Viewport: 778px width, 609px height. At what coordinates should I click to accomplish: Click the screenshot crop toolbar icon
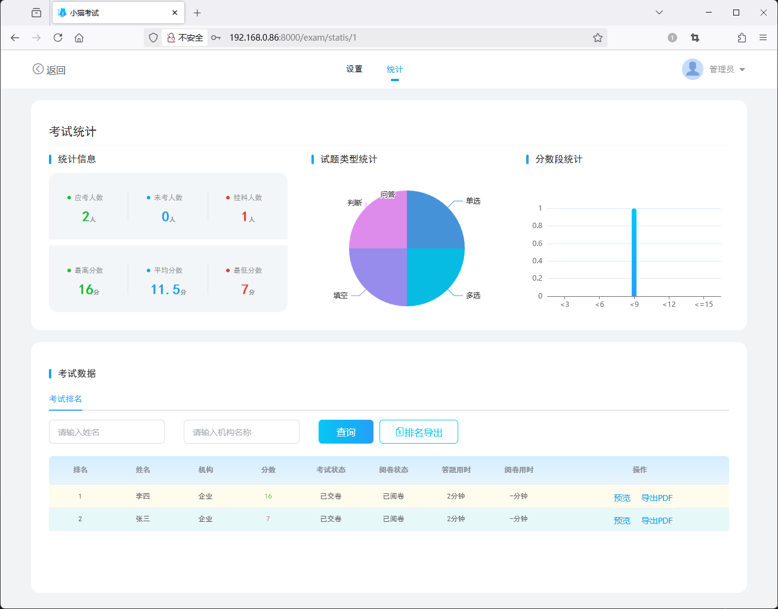click(695, 38)
